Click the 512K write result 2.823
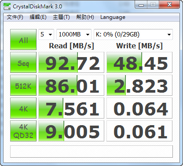Viewport: 183px width, 166px height. click(x=139, y=85)
